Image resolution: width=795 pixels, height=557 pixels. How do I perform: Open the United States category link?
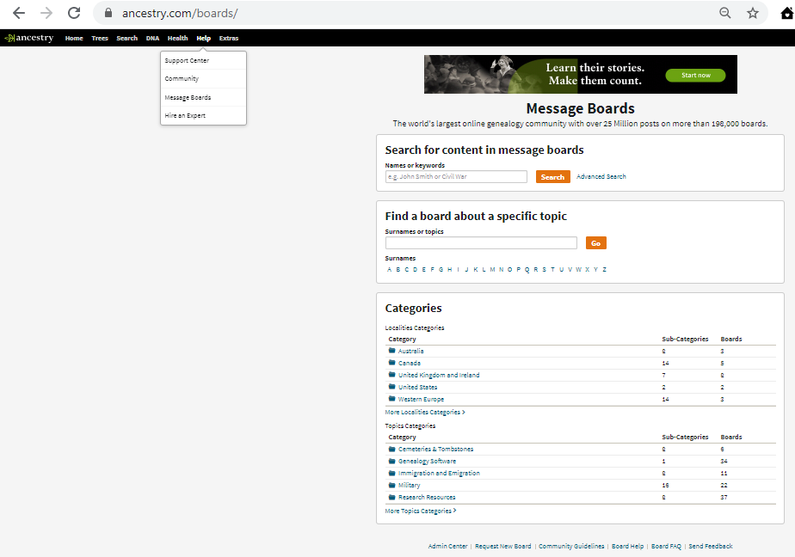point(418,388)
